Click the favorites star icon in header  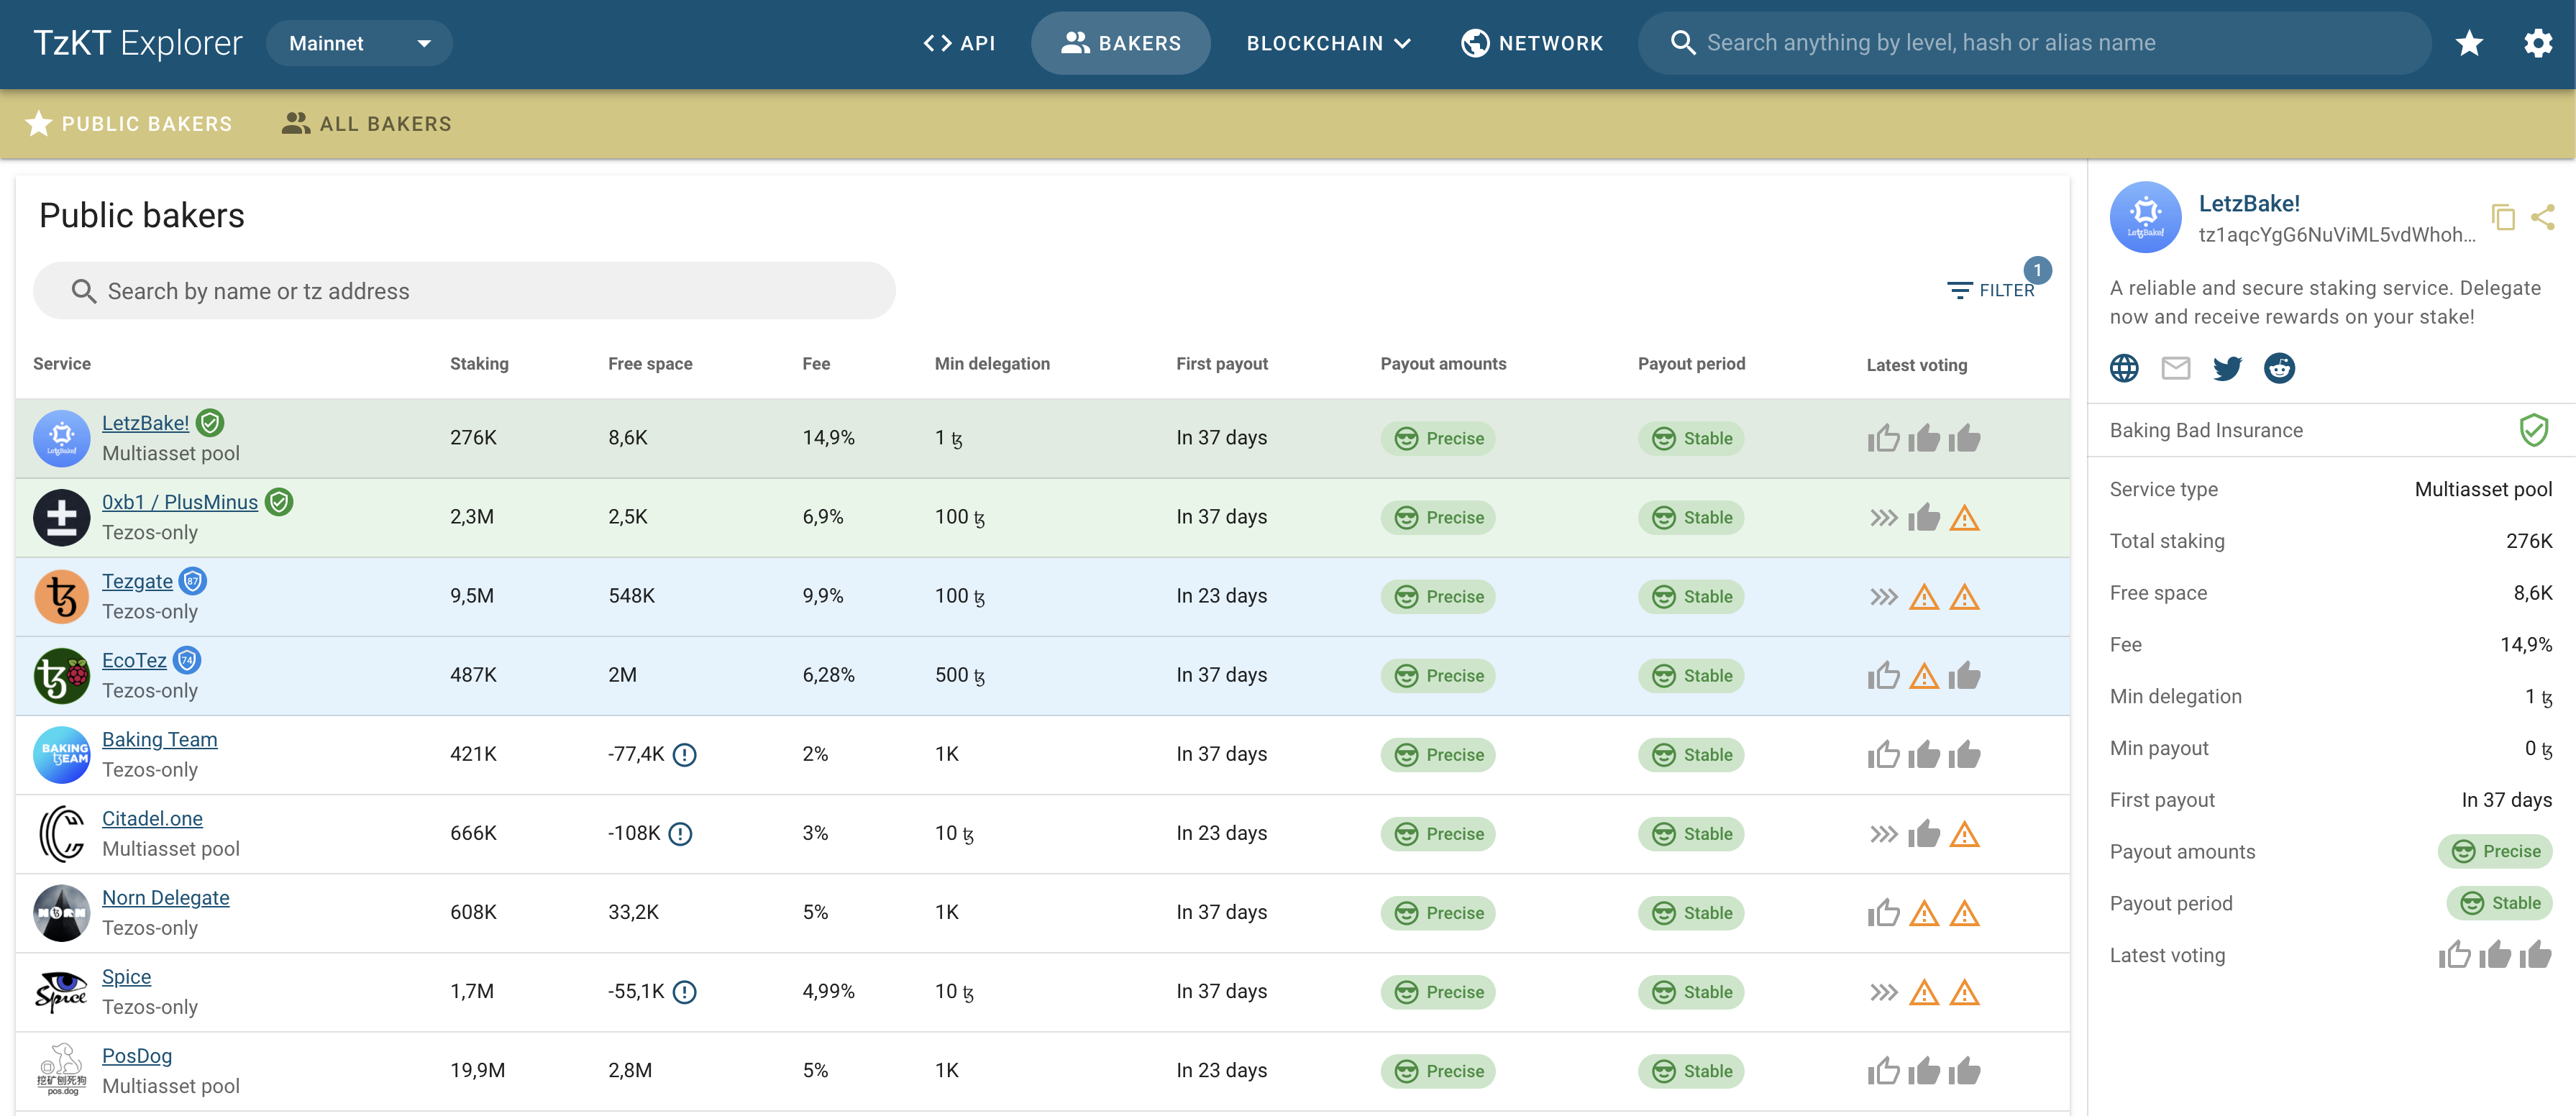tap(2469, 43)
